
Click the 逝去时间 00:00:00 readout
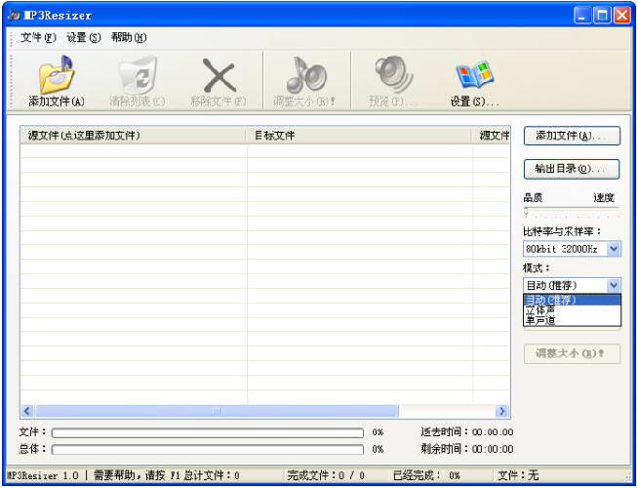467,431
